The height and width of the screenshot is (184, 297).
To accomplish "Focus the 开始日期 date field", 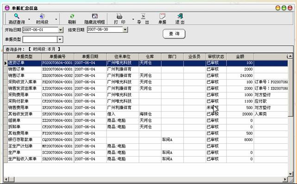I will click(x=40, y=30).
